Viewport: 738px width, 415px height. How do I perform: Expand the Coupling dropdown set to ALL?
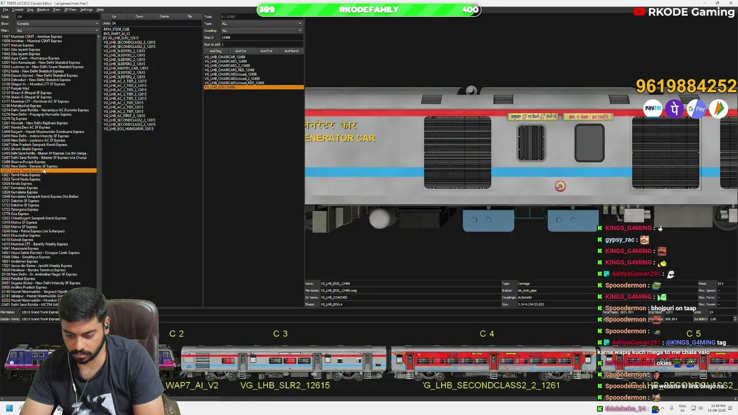tap(262, 31)
